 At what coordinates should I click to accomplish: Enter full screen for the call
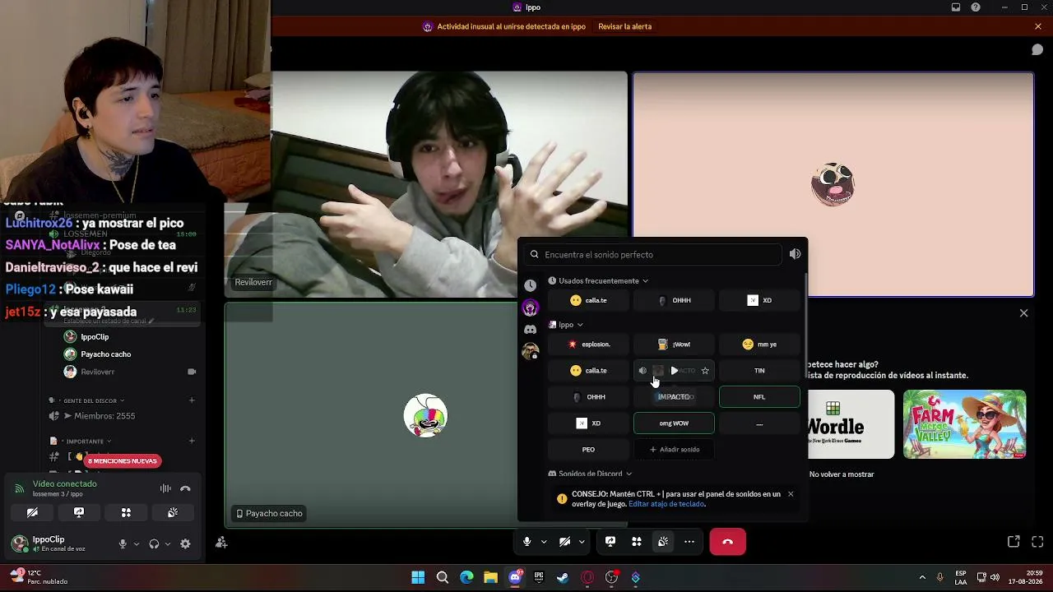1037,542
